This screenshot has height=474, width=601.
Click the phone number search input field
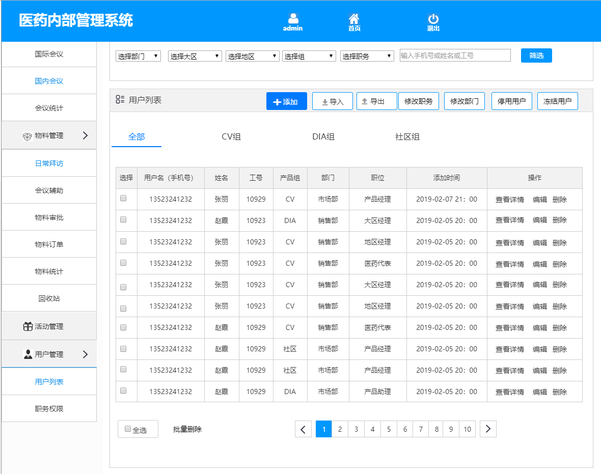click(x=455, y=55)
